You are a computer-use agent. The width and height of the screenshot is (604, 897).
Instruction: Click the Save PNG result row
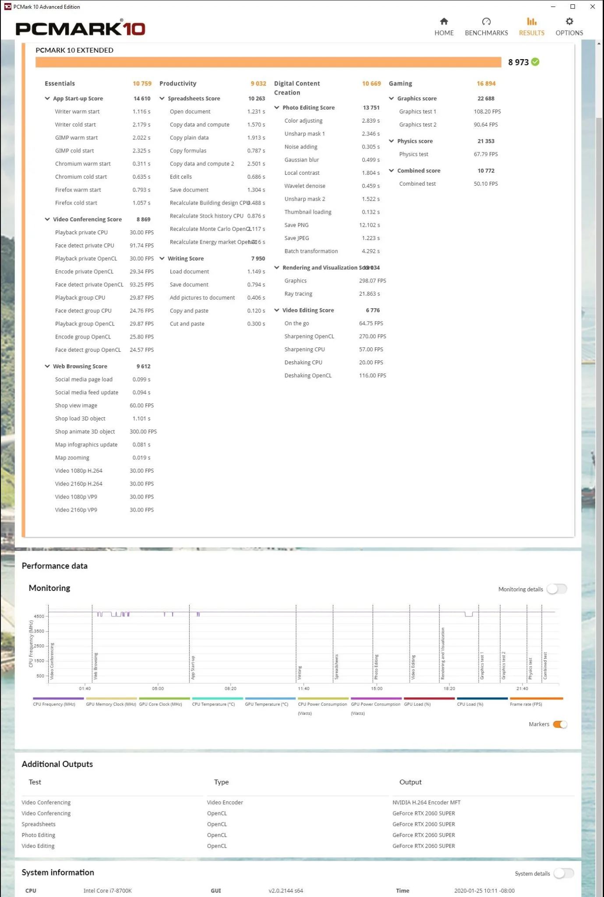coord(332,225)
